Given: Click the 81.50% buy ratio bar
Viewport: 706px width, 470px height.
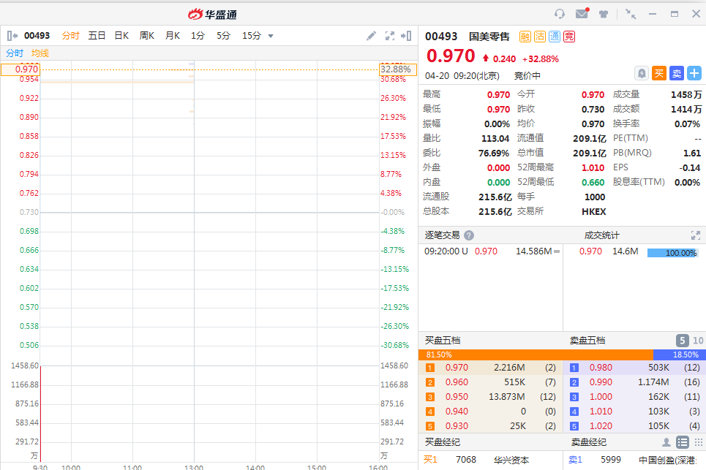Looking at the screenshot, I should (536, 355).
